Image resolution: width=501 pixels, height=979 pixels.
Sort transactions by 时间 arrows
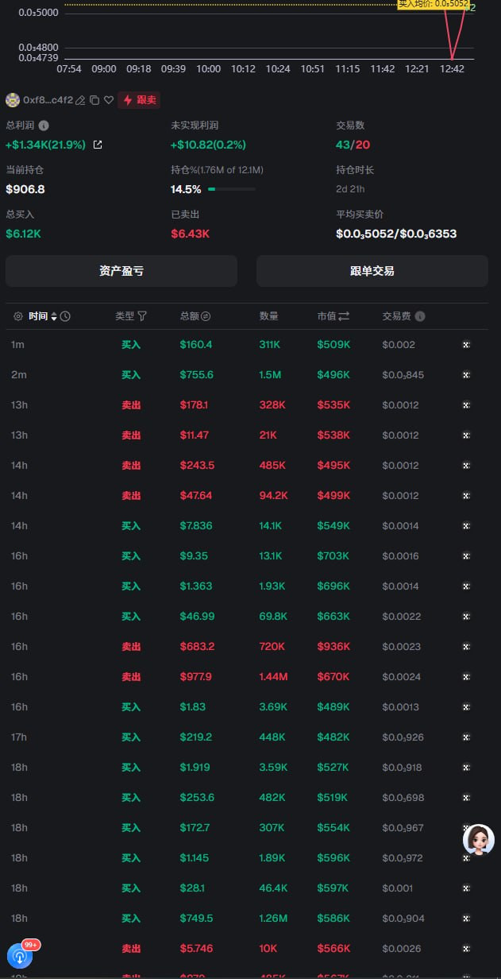coord(54,316)
